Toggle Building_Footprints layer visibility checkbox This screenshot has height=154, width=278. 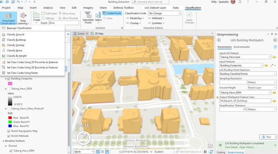pos(9,79)
